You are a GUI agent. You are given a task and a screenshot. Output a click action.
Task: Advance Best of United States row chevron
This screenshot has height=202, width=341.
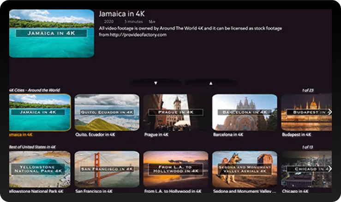[329, 169]
